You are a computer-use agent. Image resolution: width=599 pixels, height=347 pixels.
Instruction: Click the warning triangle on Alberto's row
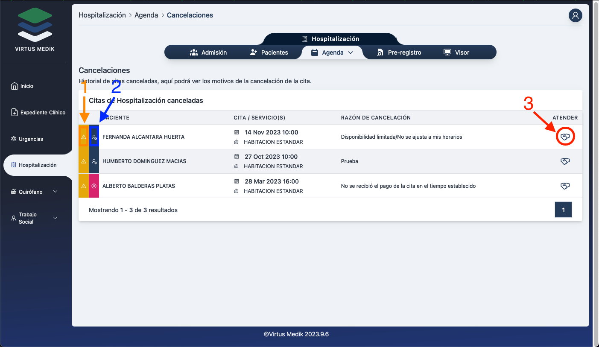(x=84, y=186)
